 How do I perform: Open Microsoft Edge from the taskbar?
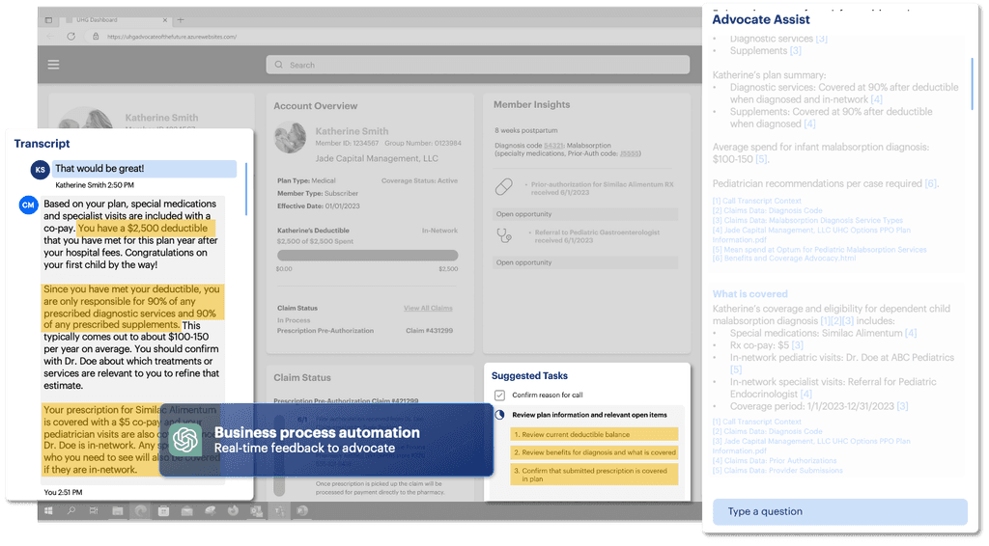pyautogui.click(x=141, y=510)
